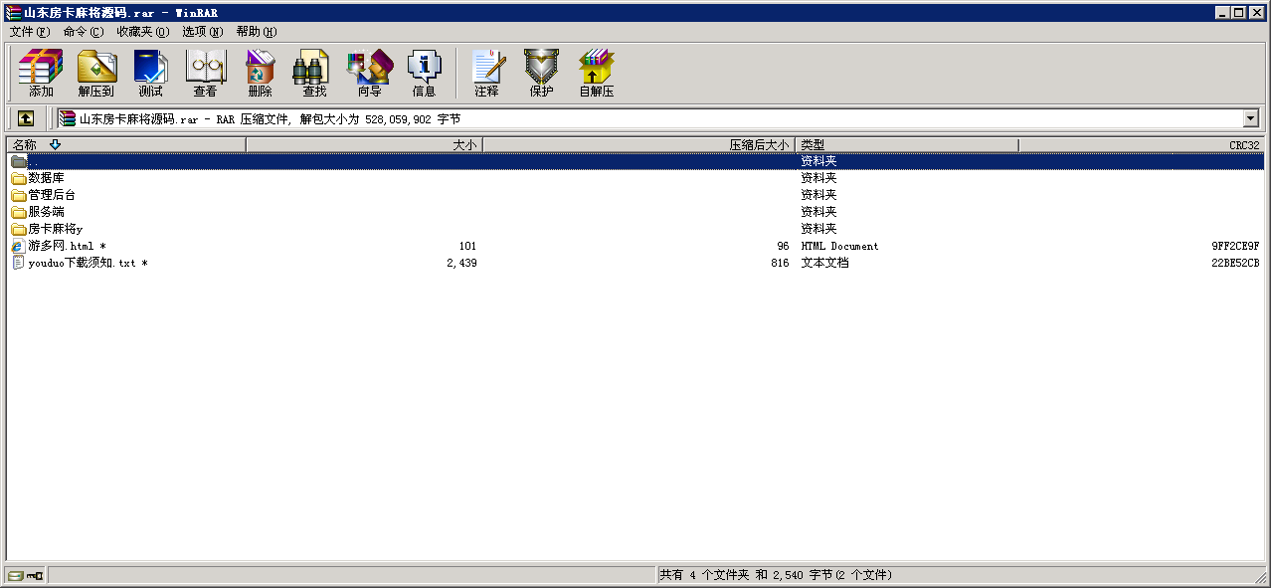Sort by 压缩后大小 column header

638,145
